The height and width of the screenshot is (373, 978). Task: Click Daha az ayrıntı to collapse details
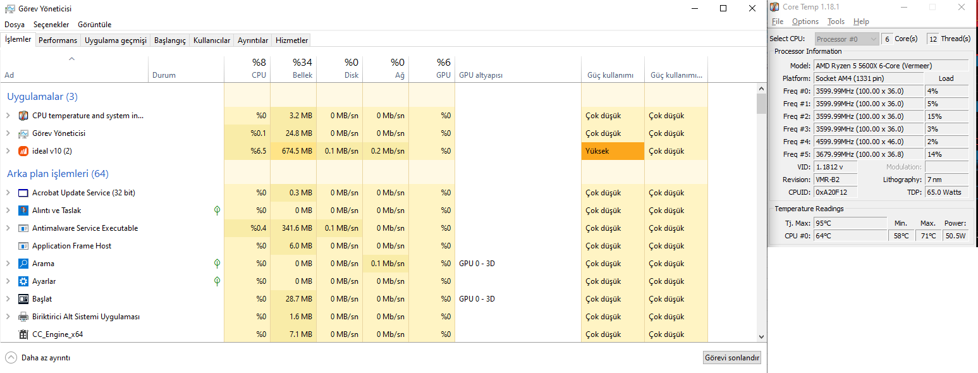coord(38,358)
